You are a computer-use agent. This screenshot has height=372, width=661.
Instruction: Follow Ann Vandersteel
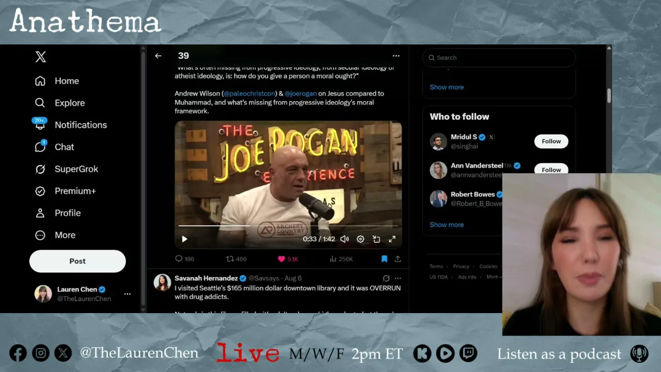point(551,169)
